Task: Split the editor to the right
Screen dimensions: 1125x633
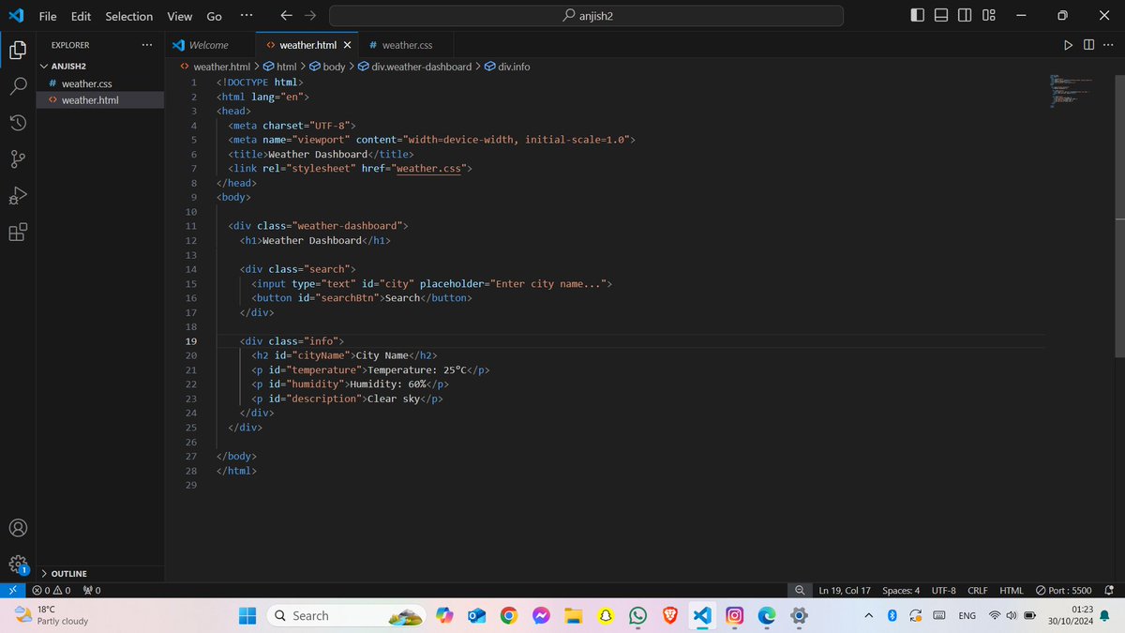Action: pos(1088,44)
